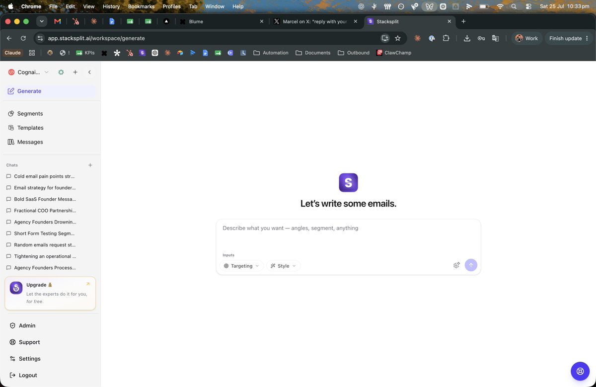Send the prompt with the purple arrow button
The height and width of the screenshot is (387, 596).
tap(471, 265)
